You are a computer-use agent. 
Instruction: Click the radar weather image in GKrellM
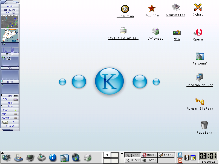(10, 22)
